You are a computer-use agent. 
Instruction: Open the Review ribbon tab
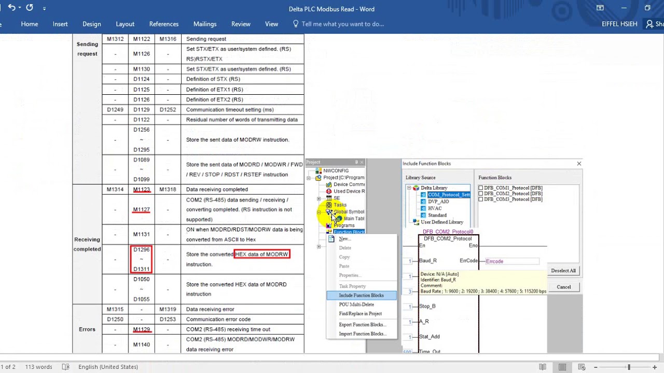[x=241, y=24]
